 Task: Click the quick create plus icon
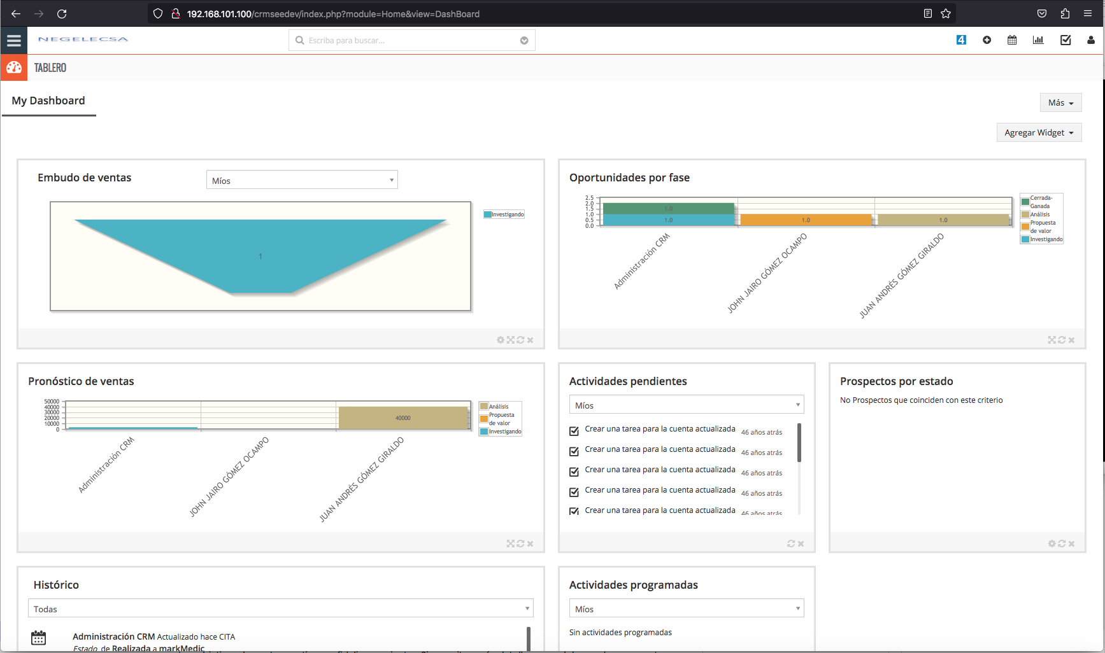coord(987,40)
